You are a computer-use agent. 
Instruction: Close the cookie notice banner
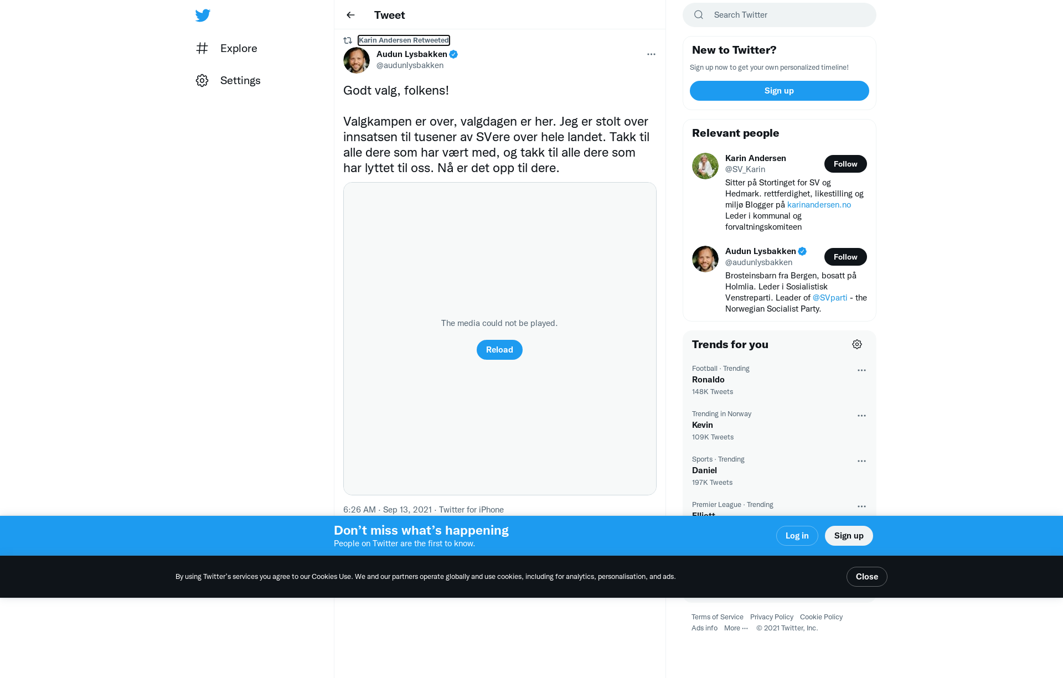click(867, 577)
